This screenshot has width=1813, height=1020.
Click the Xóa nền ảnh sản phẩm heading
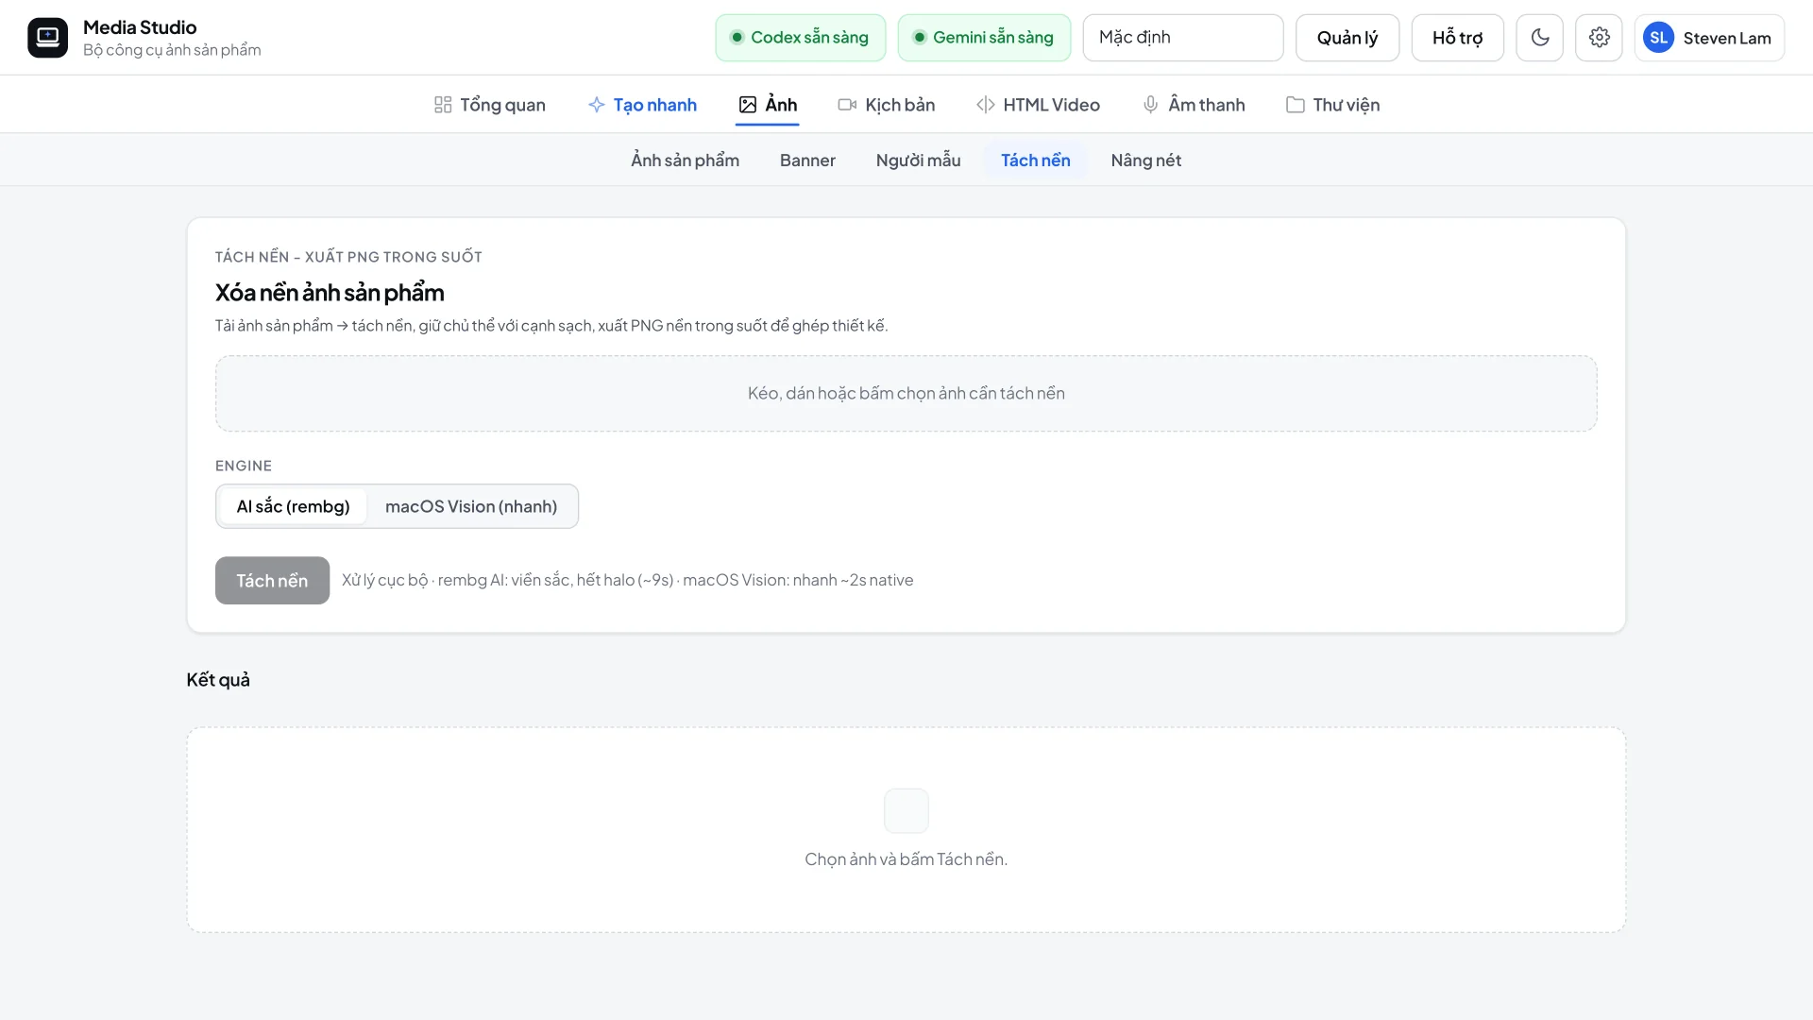(330, 293)
